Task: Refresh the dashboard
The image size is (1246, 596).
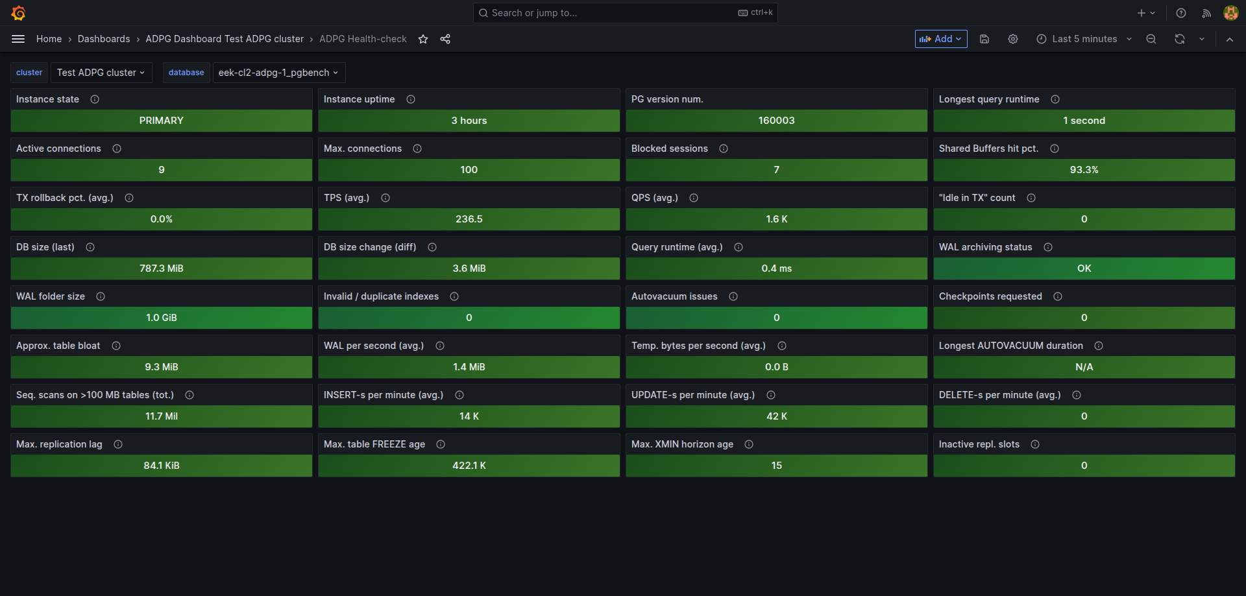Action: (1180, 39)
